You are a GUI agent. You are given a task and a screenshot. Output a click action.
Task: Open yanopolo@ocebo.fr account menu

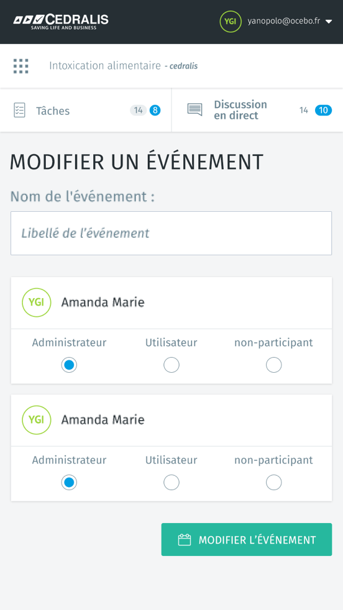tap(284, 21)
